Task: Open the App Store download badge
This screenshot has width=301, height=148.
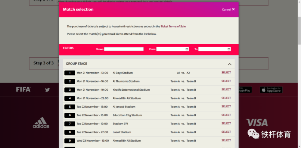Action: [271, 90]
